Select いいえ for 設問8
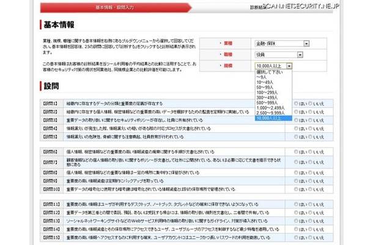 (x=310, y=173)
